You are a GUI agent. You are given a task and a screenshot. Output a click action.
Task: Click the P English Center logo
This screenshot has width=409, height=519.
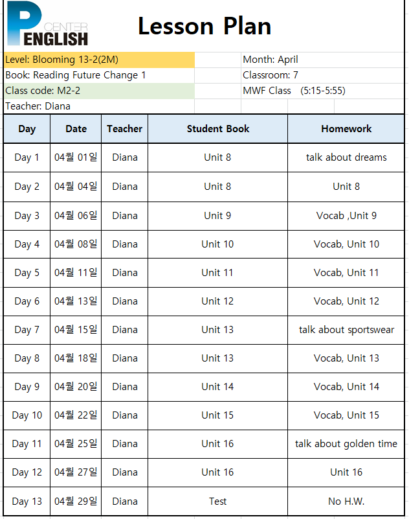click(x=48, y=24)
